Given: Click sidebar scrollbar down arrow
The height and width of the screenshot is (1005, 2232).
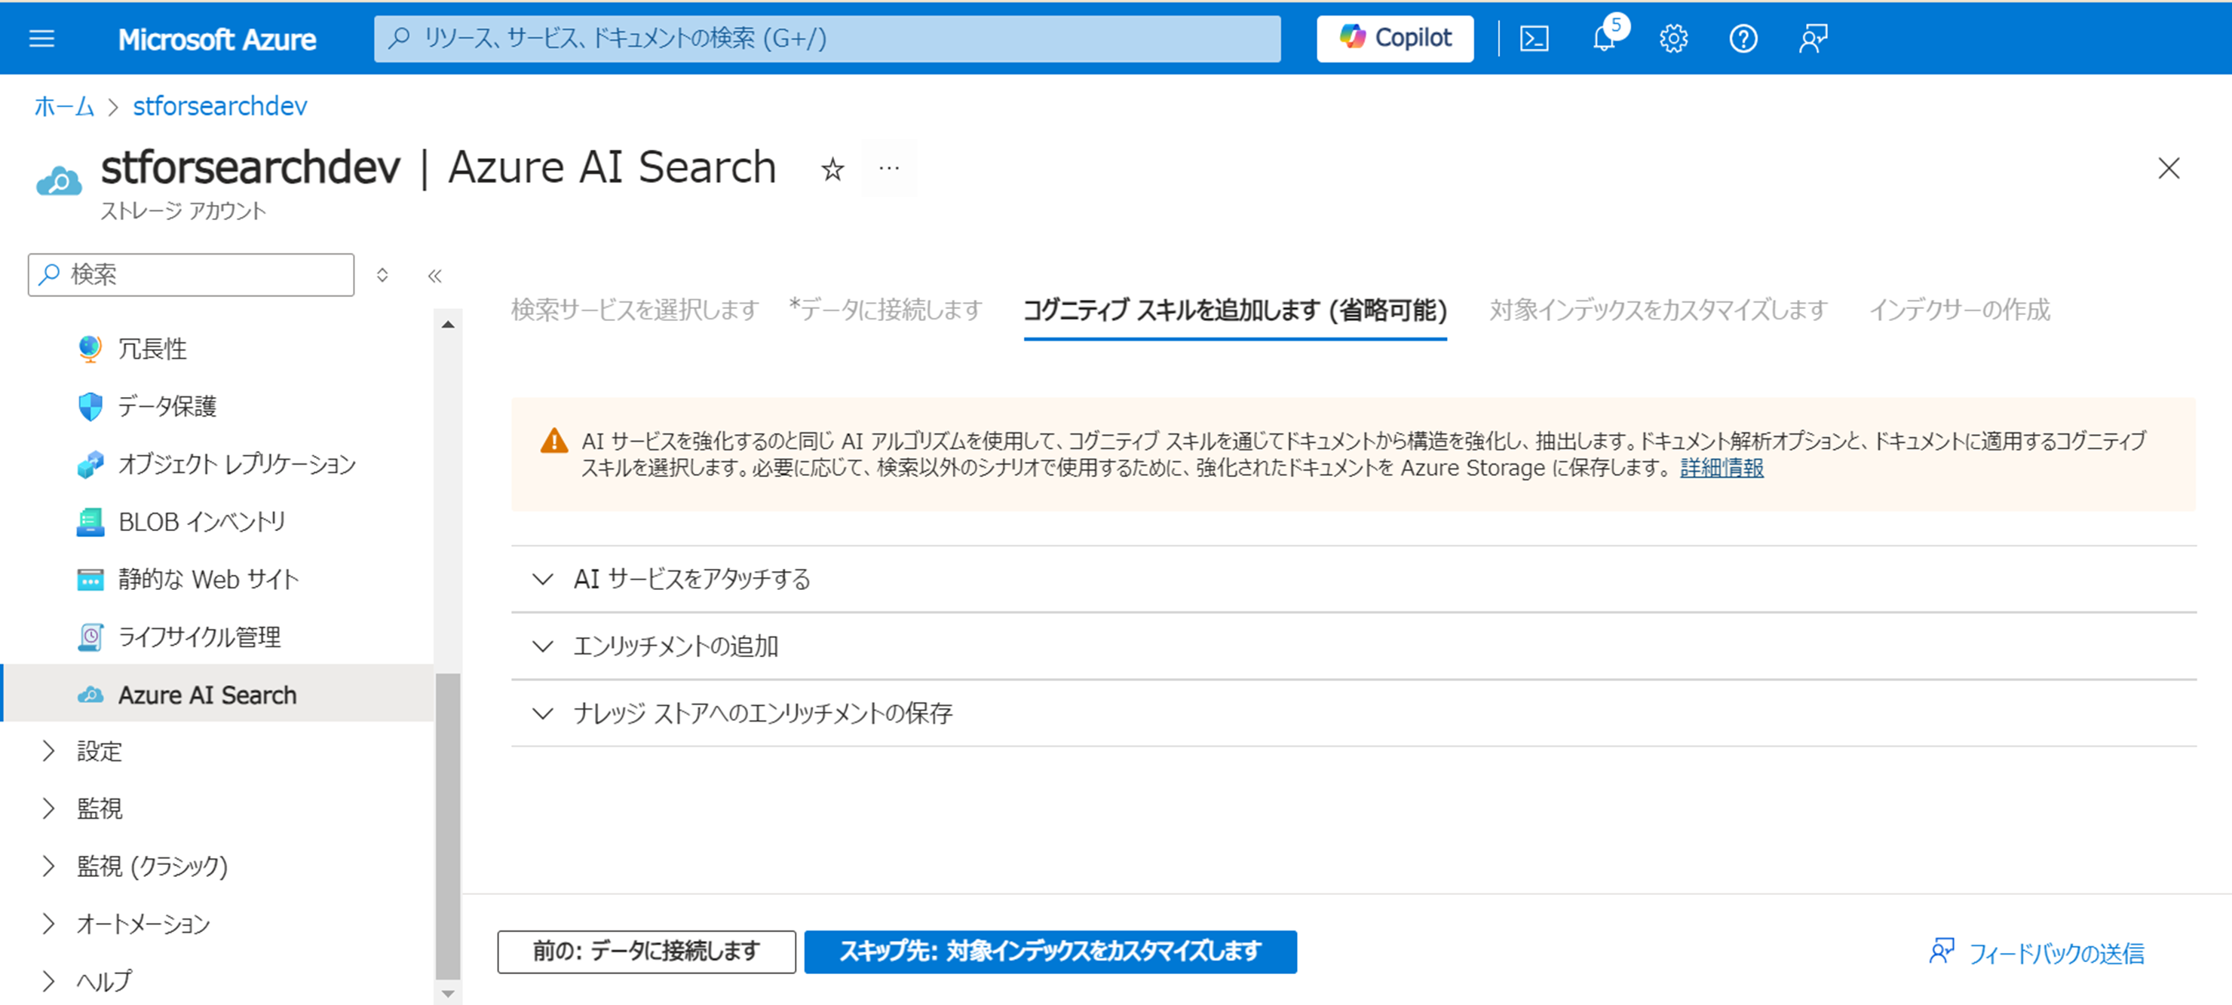Looking at the screenshot, I should click(x=448, y=994).
